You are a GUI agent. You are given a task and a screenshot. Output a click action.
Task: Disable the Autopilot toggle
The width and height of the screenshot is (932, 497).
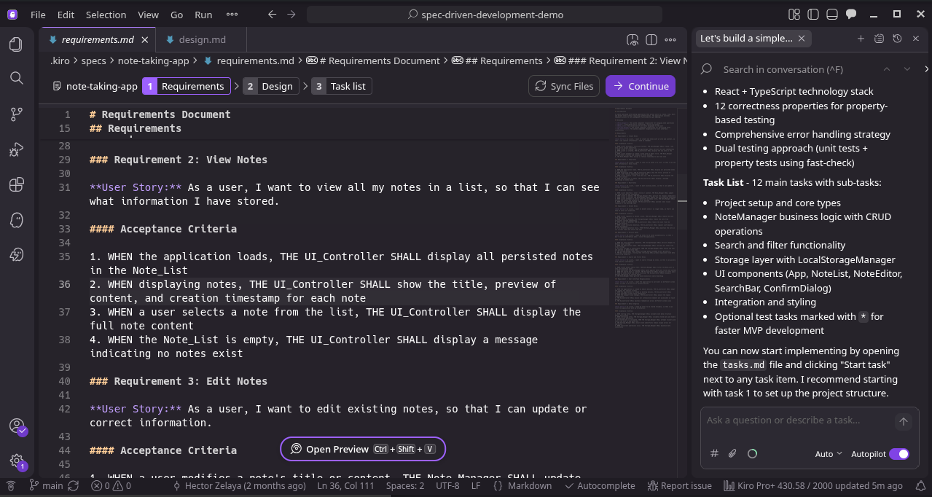[901, 453]
